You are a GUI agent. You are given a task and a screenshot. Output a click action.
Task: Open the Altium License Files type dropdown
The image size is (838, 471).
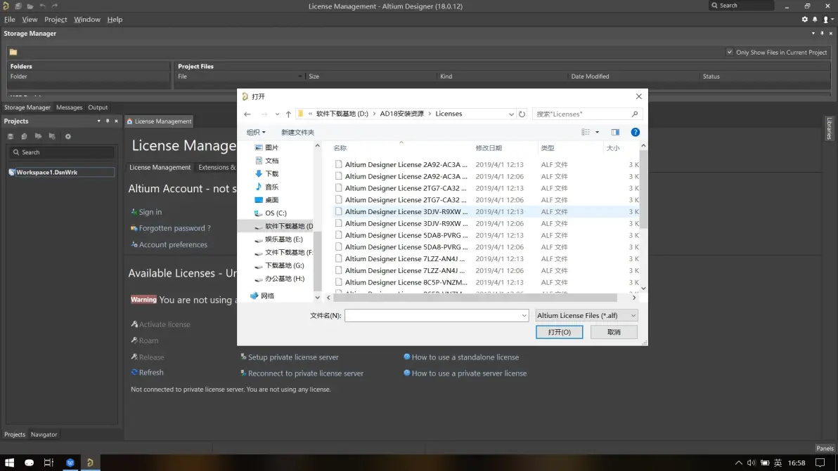point(586,316)
